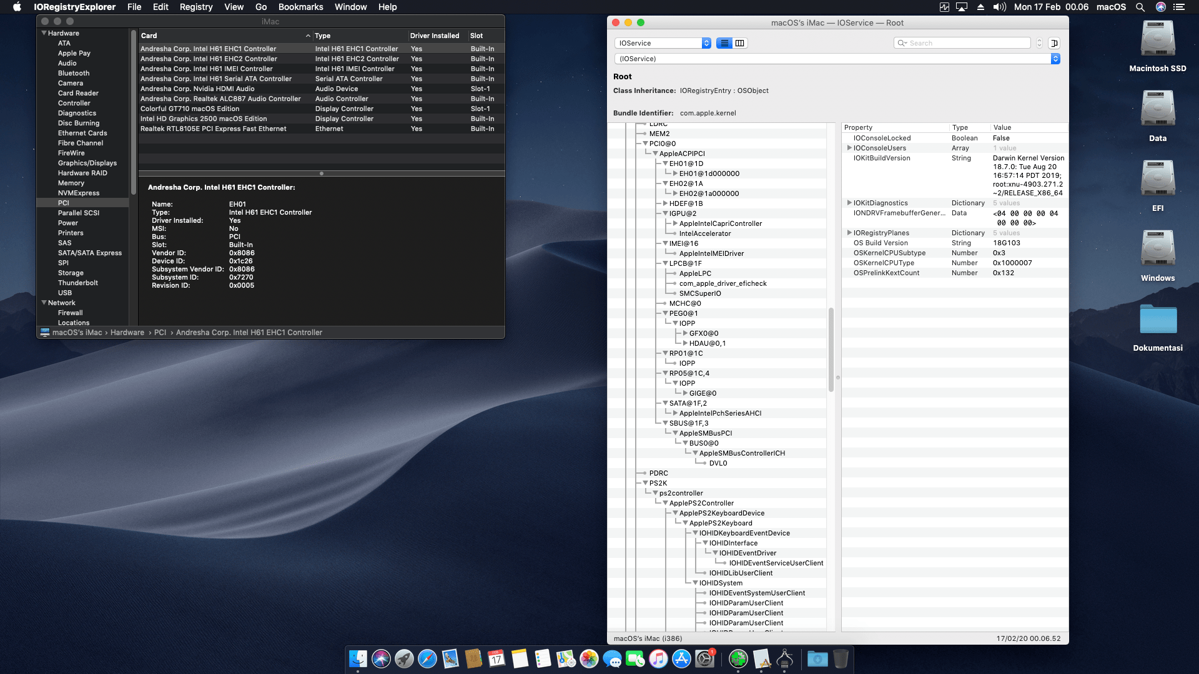Image resolution: width=1199 pixels, height=674 pixels.
Task: Select Colorful GT710 macOS Edition row
Action: (321, 109)
